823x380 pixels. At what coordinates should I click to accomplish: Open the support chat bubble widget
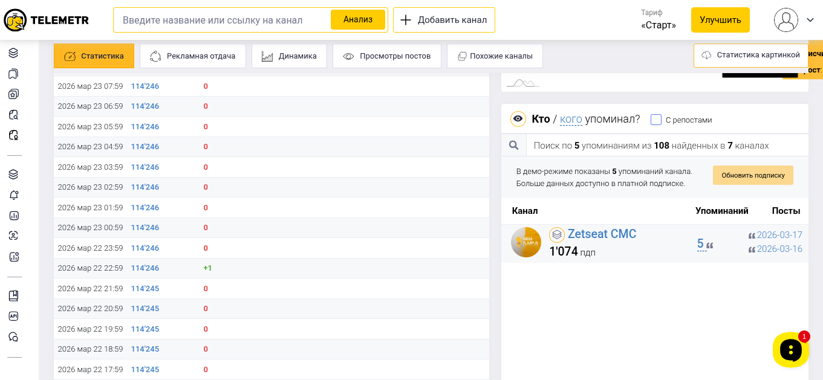(790, 350)
